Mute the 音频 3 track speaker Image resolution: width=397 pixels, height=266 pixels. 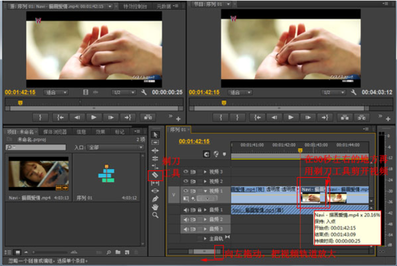click(186, 229)
